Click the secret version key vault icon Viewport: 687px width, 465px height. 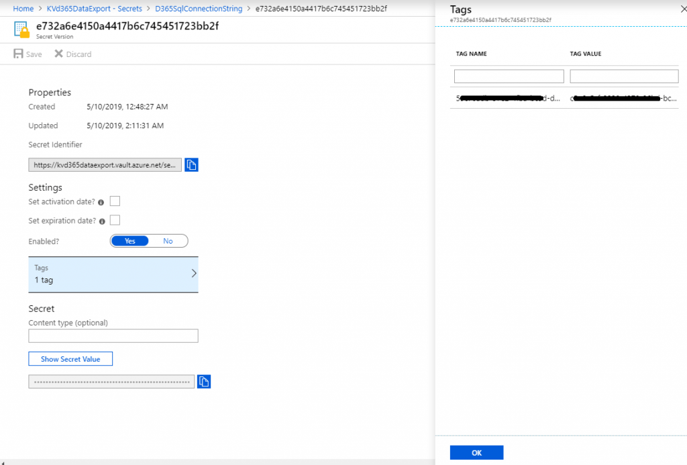click(x=21, y=30)
